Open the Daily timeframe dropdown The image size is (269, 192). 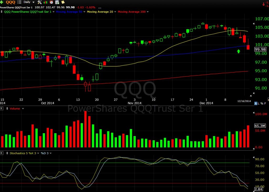pos(29,2)
